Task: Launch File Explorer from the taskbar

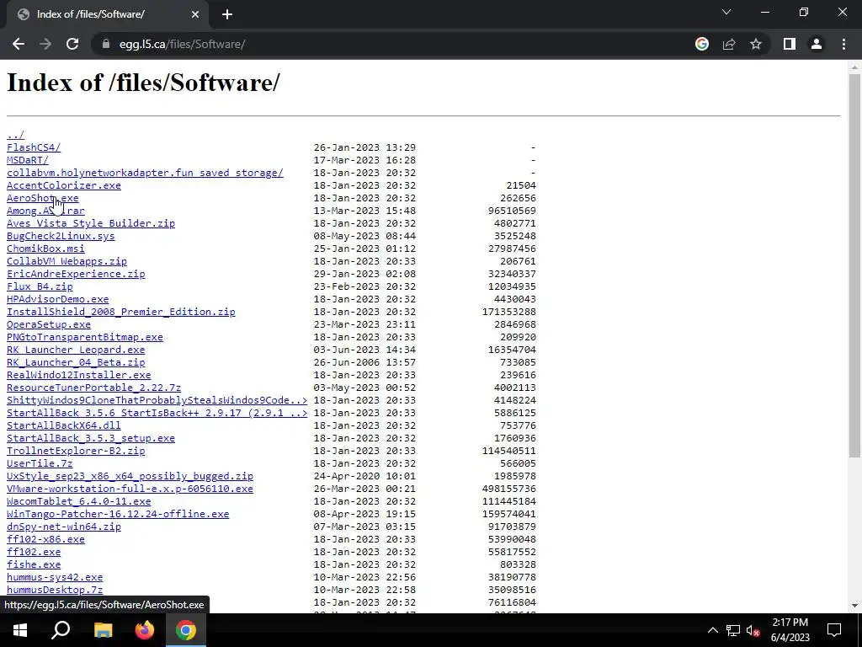Action: (x=103, y=630)
